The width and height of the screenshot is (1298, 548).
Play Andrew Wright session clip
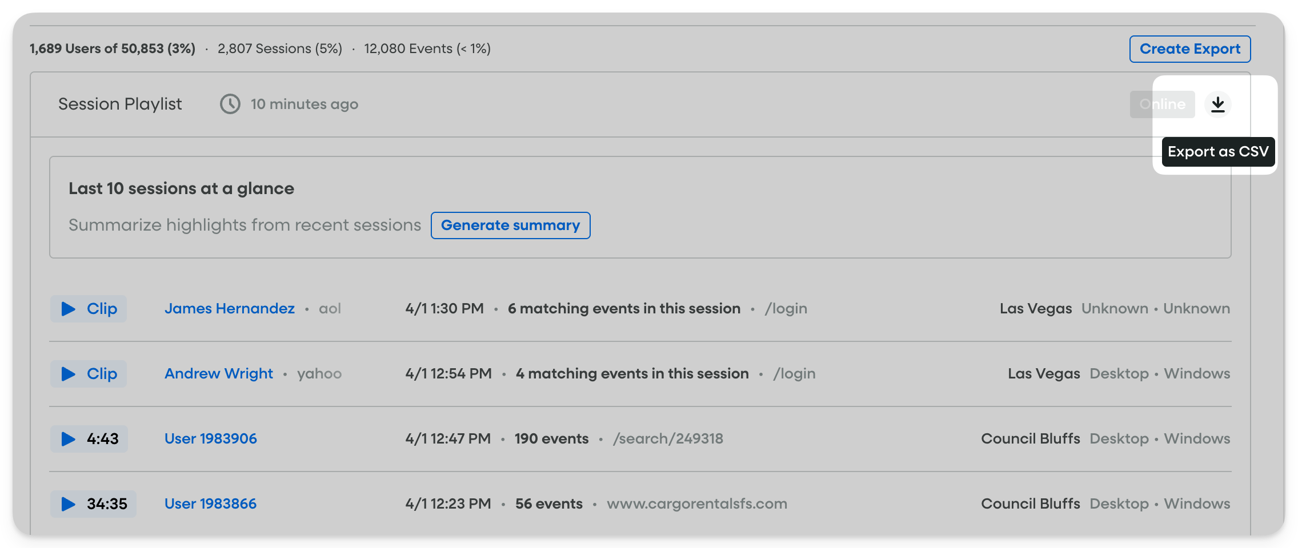click(89, 374)
